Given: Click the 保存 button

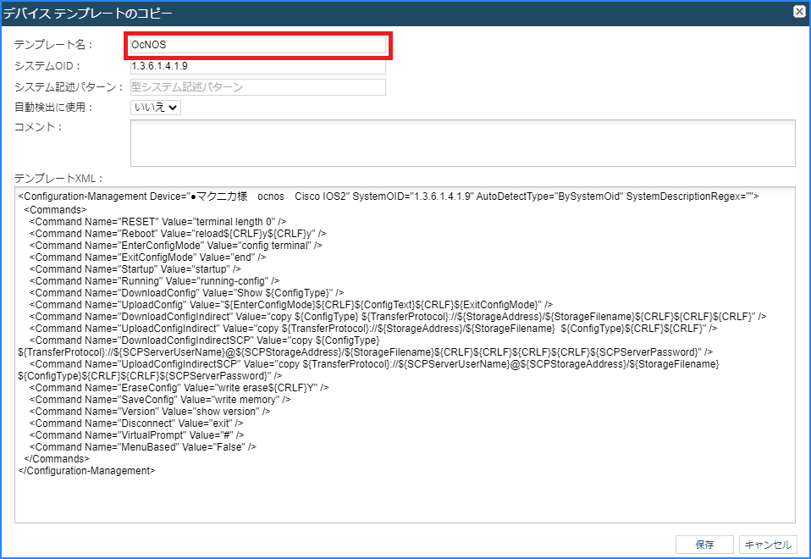Looking at the screenshot, I should [704, 545].
